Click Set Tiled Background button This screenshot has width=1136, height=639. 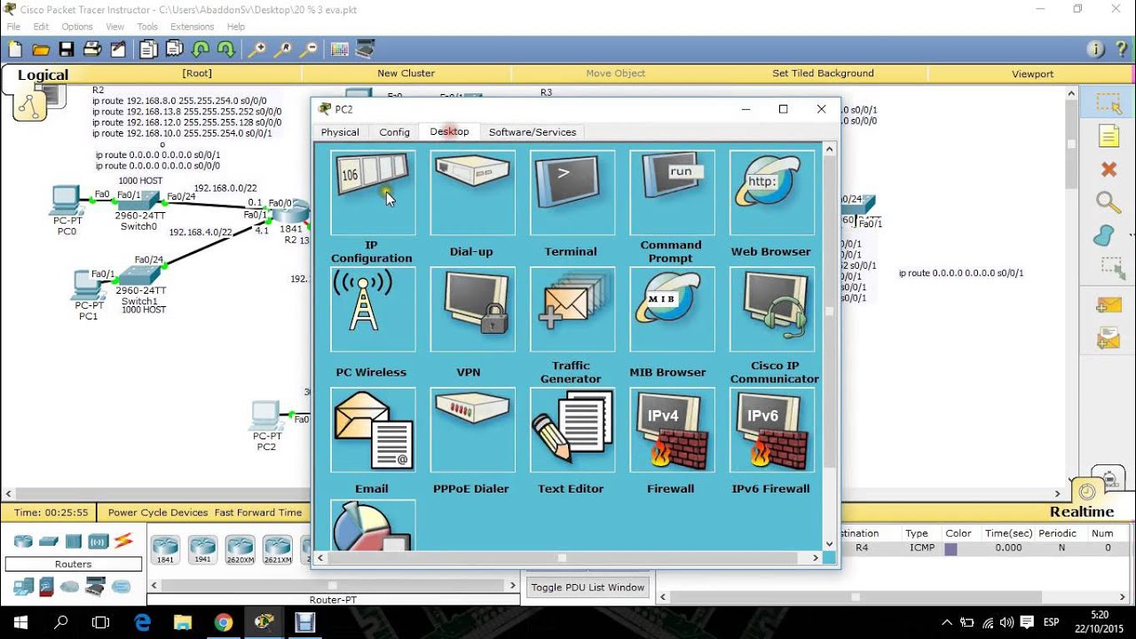click(x=823, y=74)
